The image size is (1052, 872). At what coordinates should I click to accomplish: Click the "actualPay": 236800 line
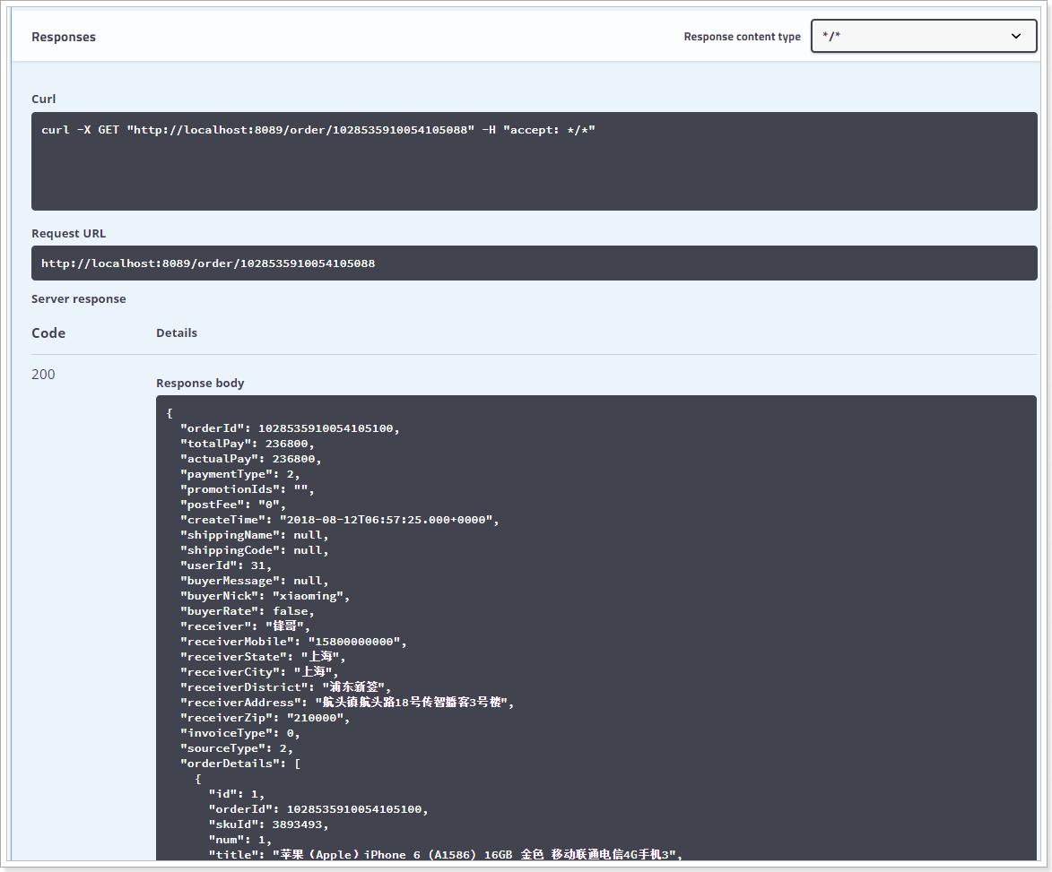tap(251, 459)
